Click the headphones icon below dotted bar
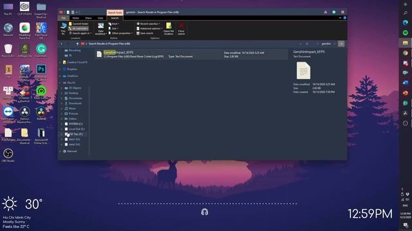Screen dimensions: 412x231 click(x=205, y=212)
